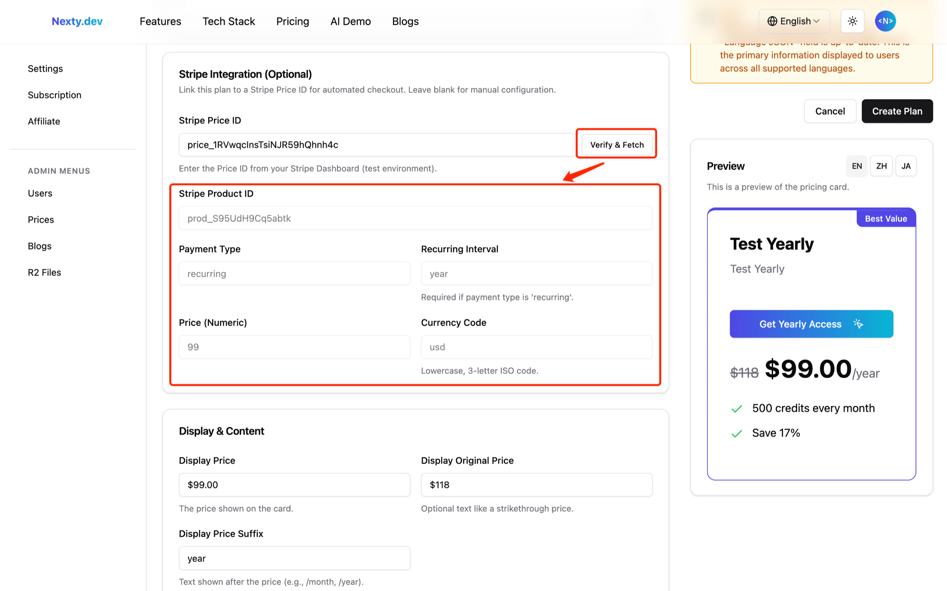Image resolution: width=947 pixels, height=591 pixels.
Task: Open Blogs in admin menus
Action: click(x=39, y=246)
